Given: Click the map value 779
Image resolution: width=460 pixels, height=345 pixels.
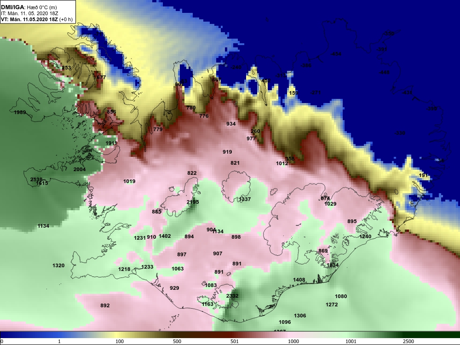Looking at the screenshot, I should 158,129.
